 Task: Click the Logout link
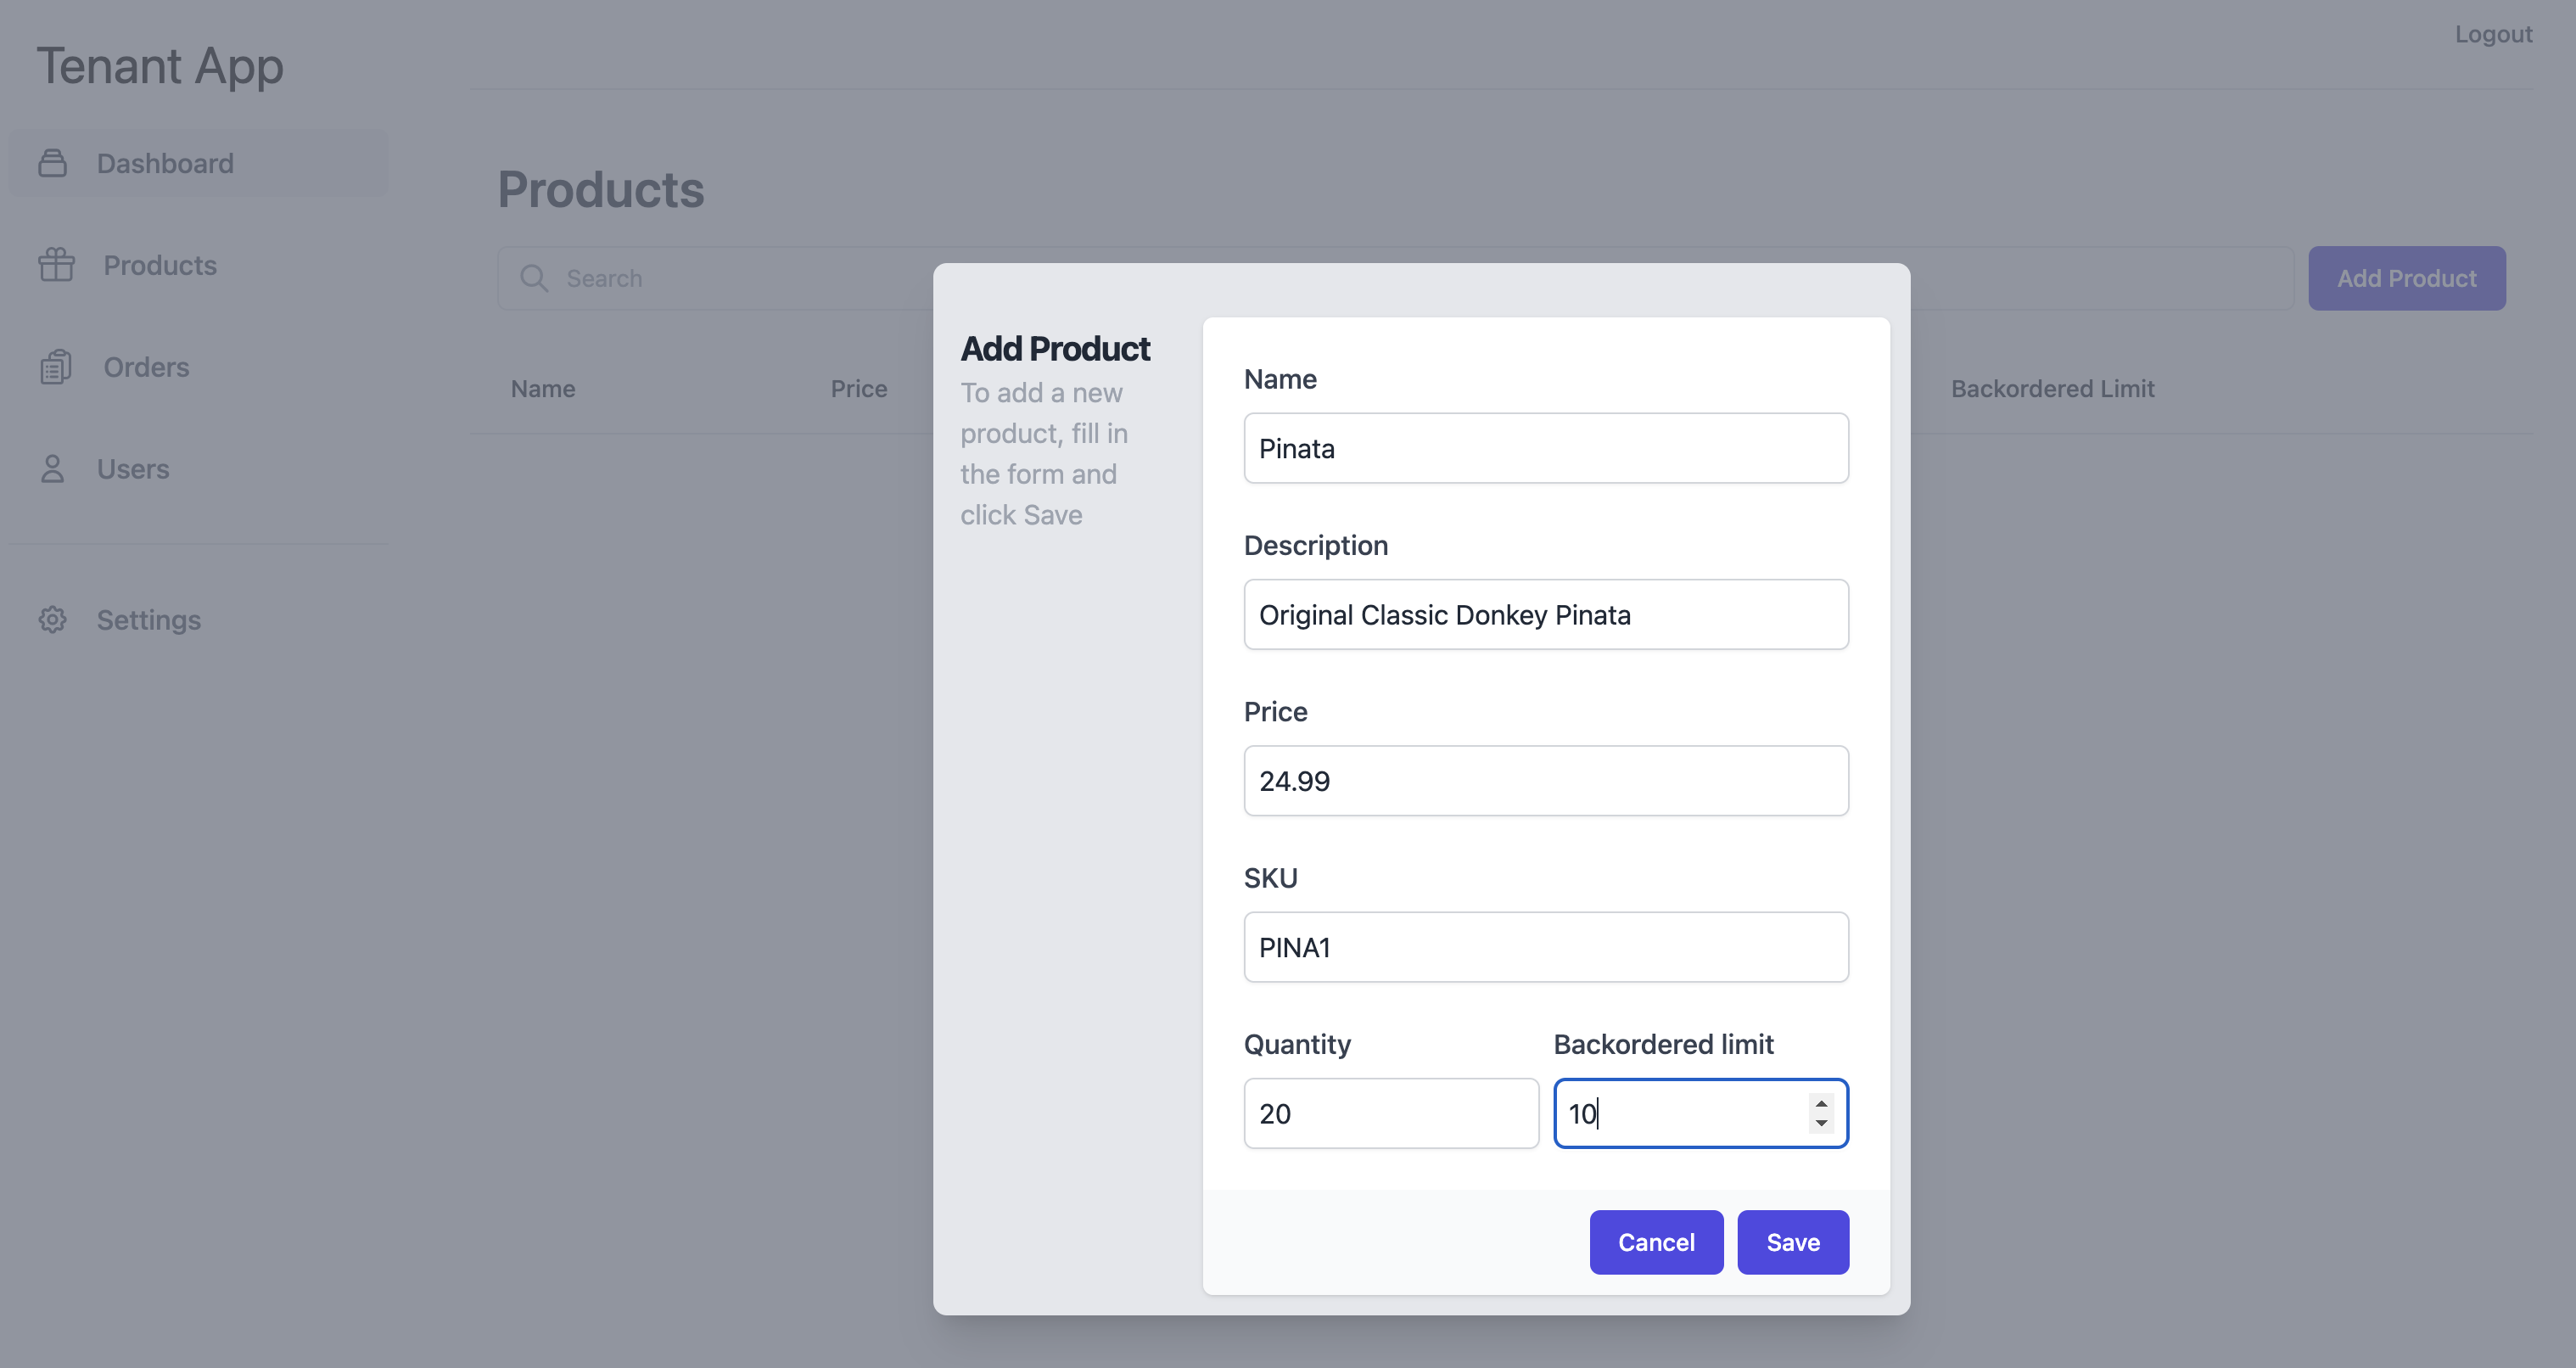pos(2493,34)
